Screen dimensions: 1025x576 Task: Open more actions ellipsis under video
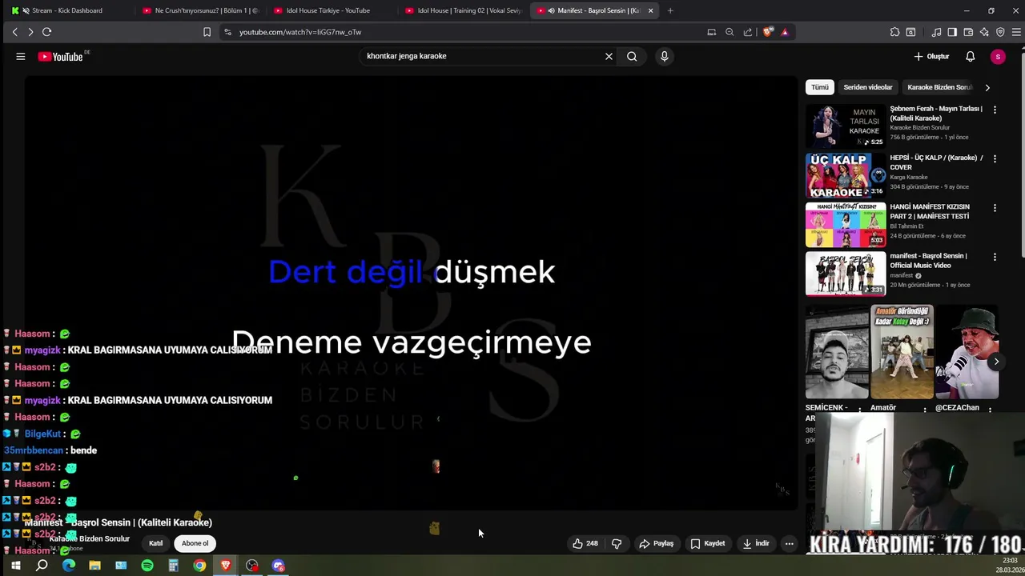789,543
